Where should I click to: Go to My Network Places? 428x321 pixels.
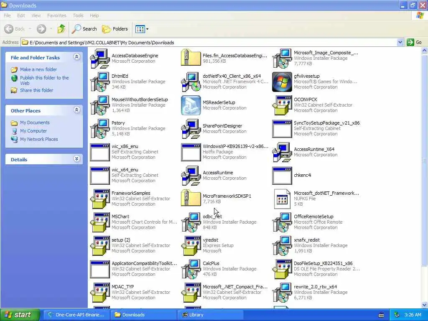39,139
